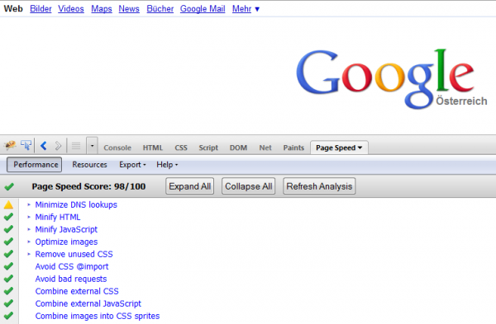The height and width of the screenshot is (324, 496).
Task: Open the small panel dropdown arrow beside Console
Action: pyautogui.click(x=92, y=146)
